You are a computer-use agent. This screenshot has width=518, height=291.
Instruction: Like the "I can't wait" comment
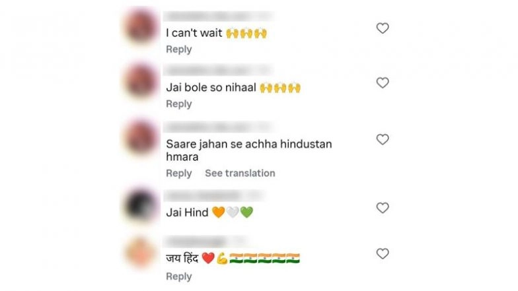point(383,28)
